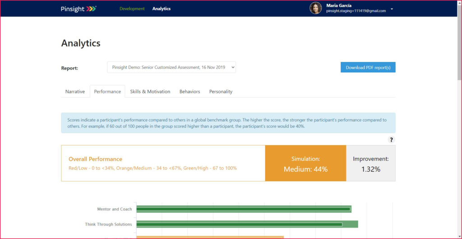462x239 pixels.
Task: Open the Development menu item
Action: click(x=132, y=9)
